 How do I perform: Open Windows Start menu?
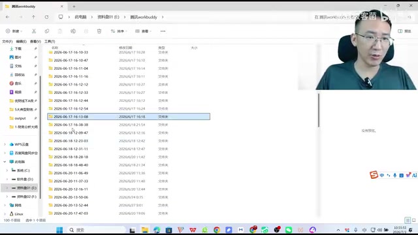(59, 230)
